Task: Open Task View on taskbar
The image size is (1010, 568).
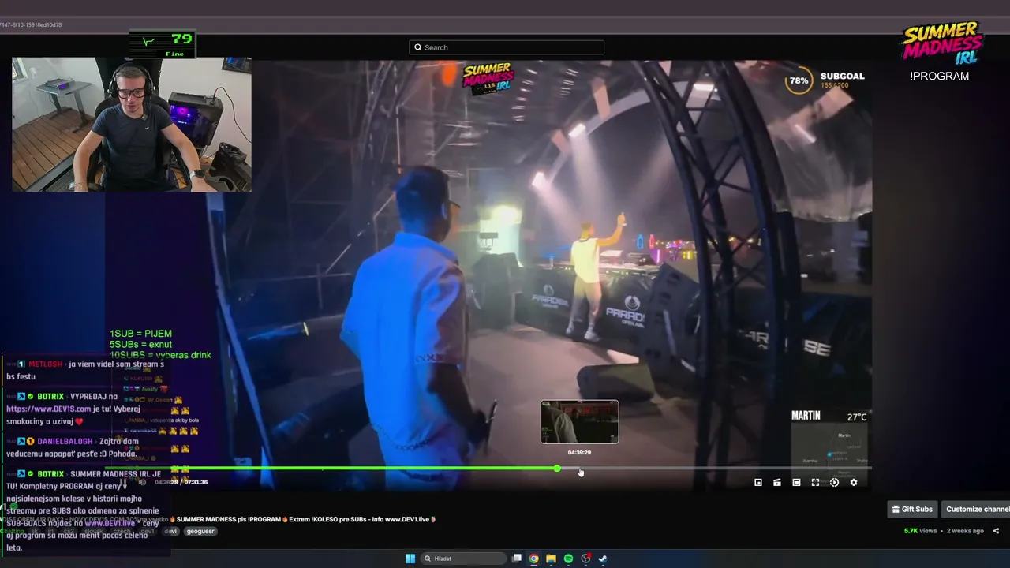Action: tap(517, 559)
